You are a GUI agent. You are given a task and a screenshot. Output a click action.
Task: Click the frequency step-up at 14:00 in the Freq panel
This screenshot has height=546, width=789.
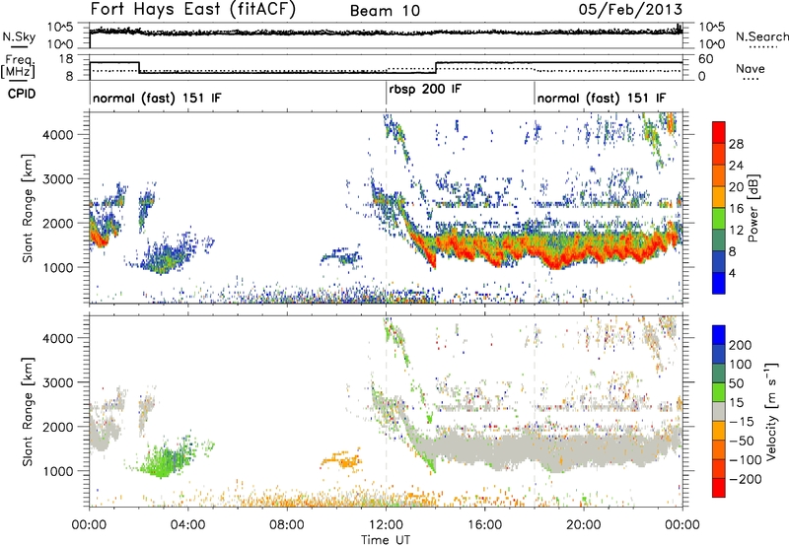coord(436,67)
